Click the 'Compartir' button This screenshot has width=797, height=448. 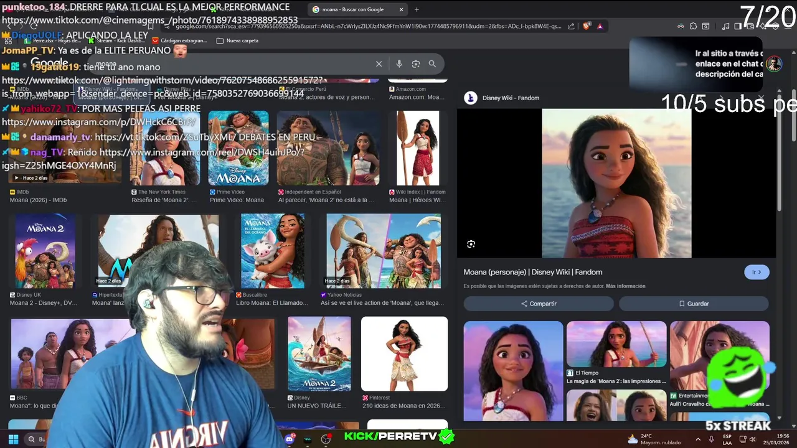[539, 304]
